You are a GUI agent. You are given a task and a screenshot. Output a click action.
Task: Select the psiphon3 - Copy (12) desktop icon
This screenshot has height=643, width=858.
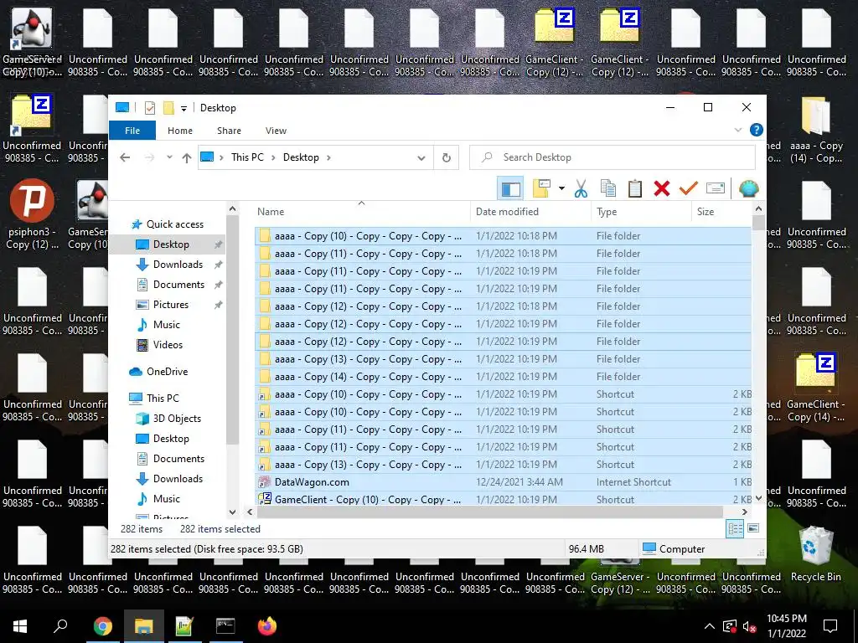(32, 215)
